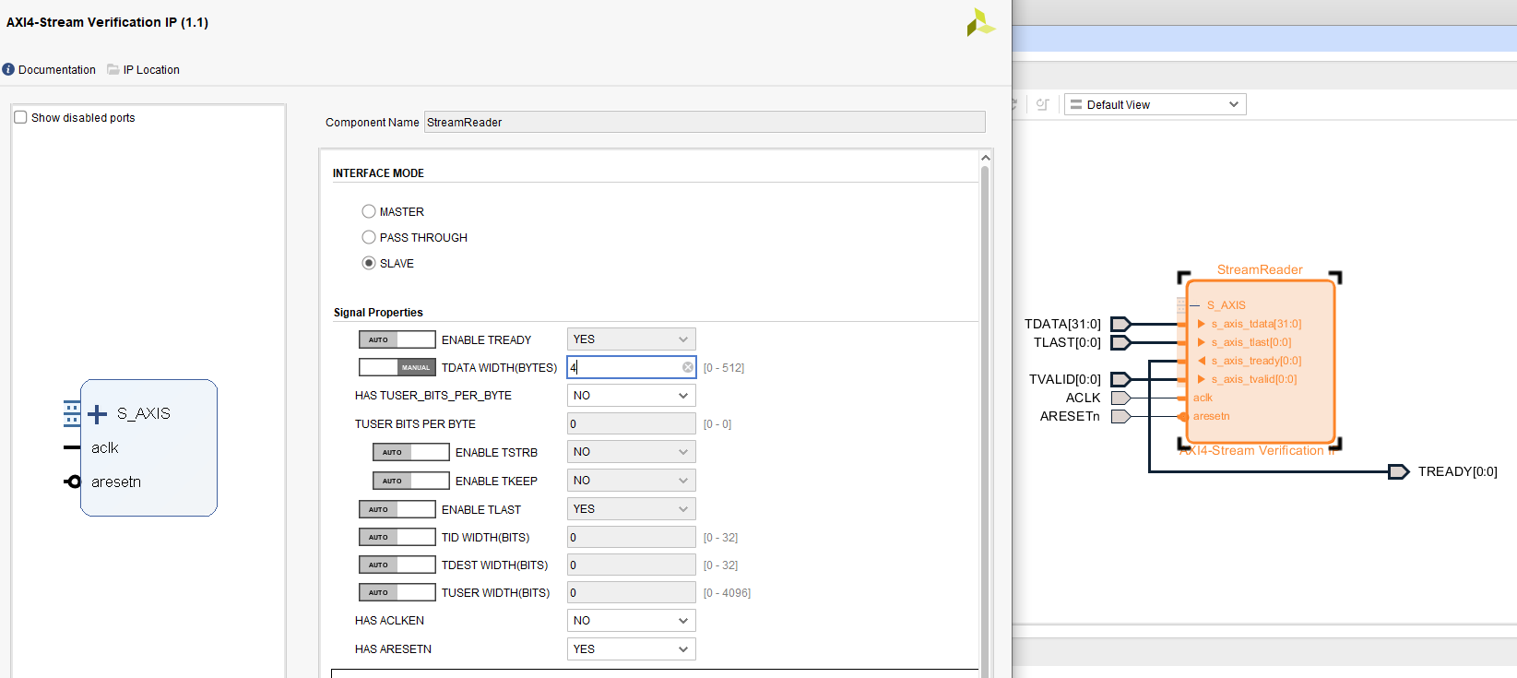The height and width of the screenshot is (678, 1517).
Task: Click the TREADY[0:0] output port symbol
Action: [x=1399, y=471]
